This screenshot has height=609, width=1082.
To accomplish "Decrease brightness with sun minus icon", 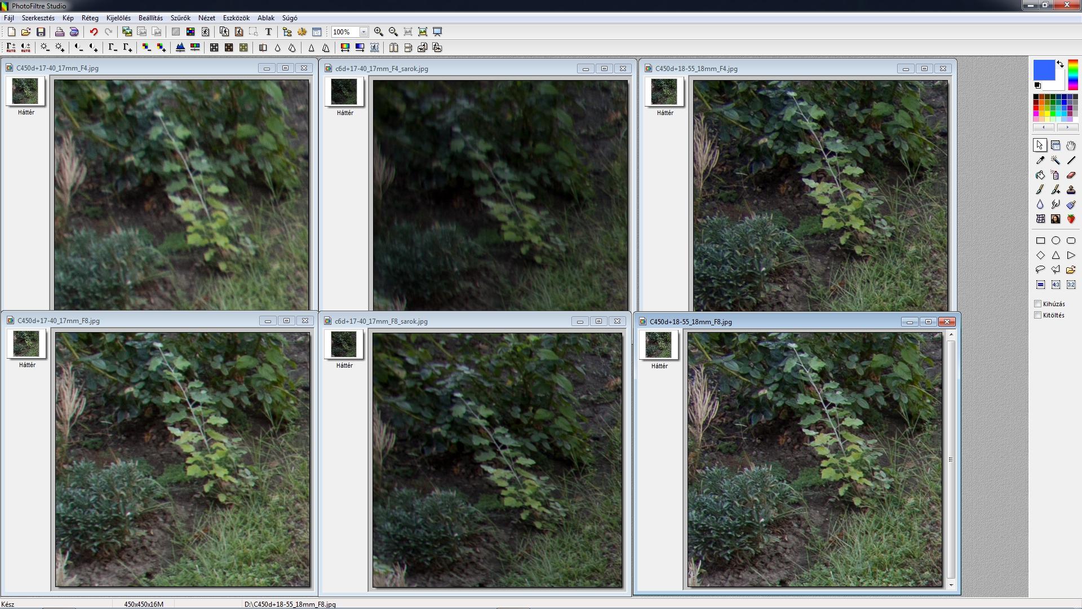I will pyautogui.click(x=45, y=48).
